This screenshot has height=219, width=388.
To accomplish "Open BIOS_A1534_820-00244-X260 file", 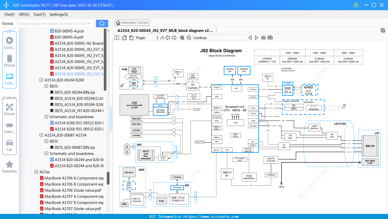I will pos(79,105).
